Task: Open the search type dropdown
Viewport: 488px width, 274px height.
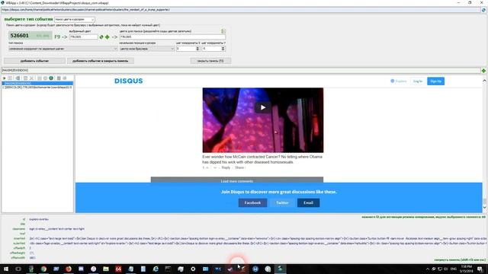Action: click(63, 49)
